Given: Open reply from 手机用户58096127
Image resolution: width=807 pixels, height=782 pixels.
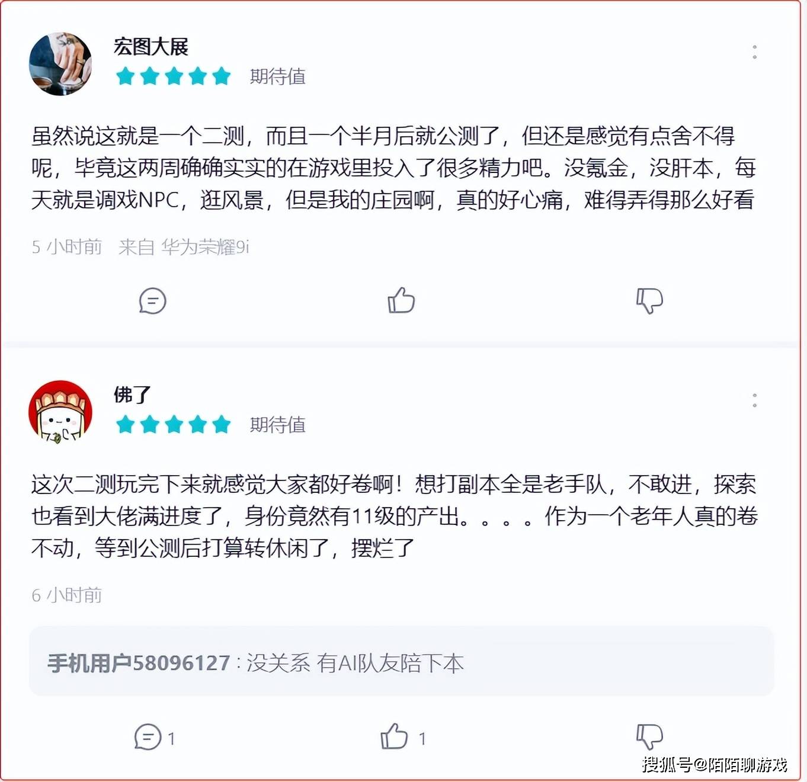Looking at the screenshot, I should tap(402, 662).
